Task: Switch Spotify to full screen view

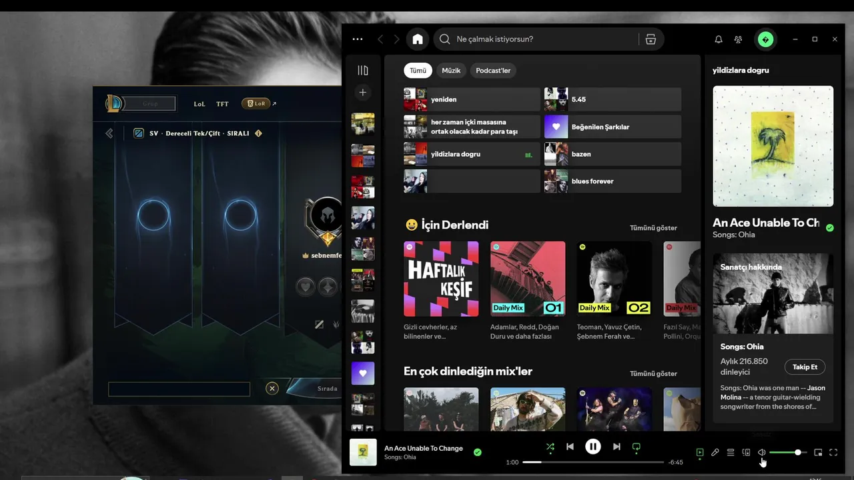Action: click(833, 453)
